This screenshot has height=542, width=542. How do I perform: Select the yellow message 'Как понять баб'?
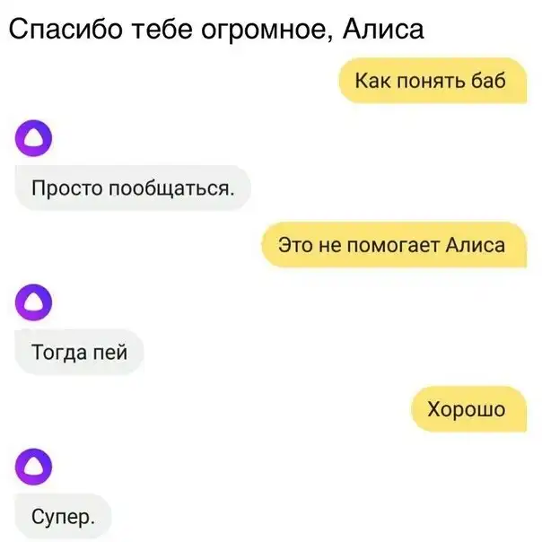pyautogui.click(x=433, y=81)
